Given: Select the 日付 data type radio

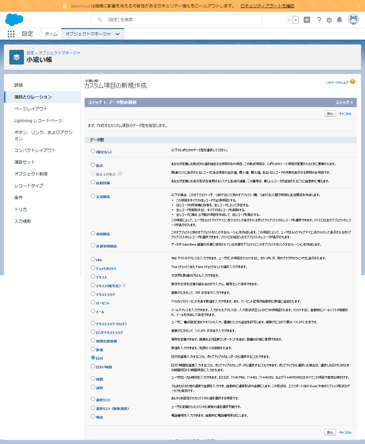Looking at the screenshot, I should click(93, 358).
